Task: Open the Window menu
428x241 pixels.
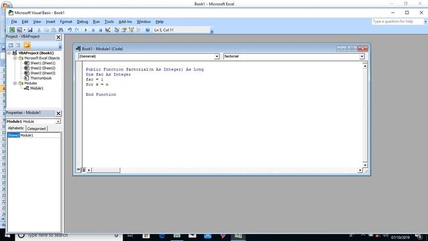Action: [144, 21]
